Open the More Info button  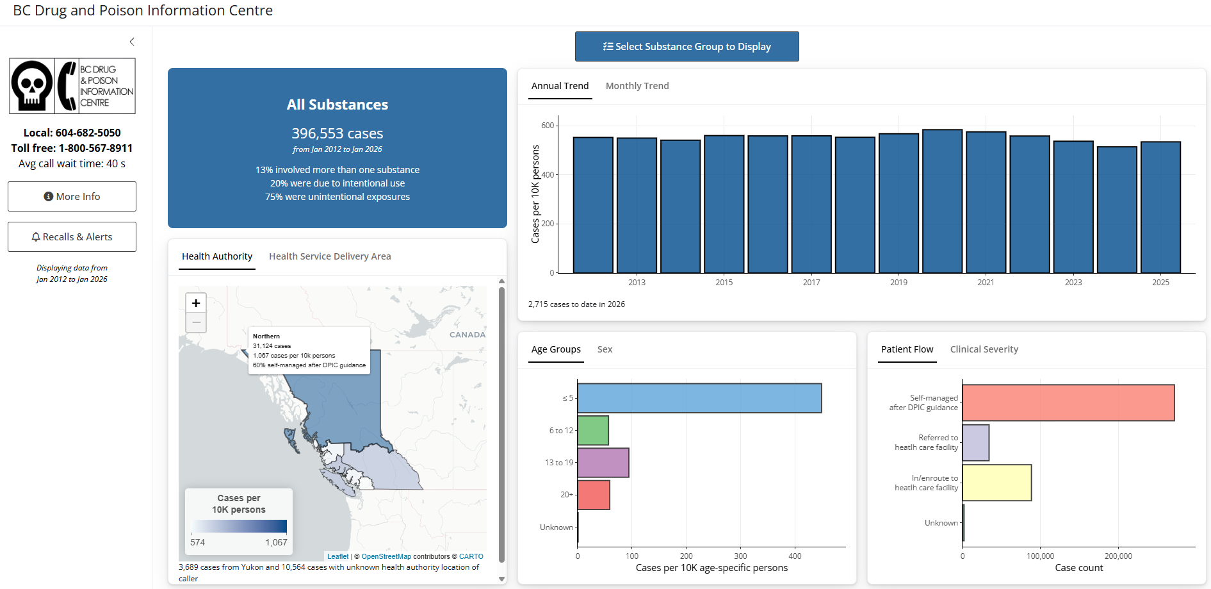coord(72,197)
